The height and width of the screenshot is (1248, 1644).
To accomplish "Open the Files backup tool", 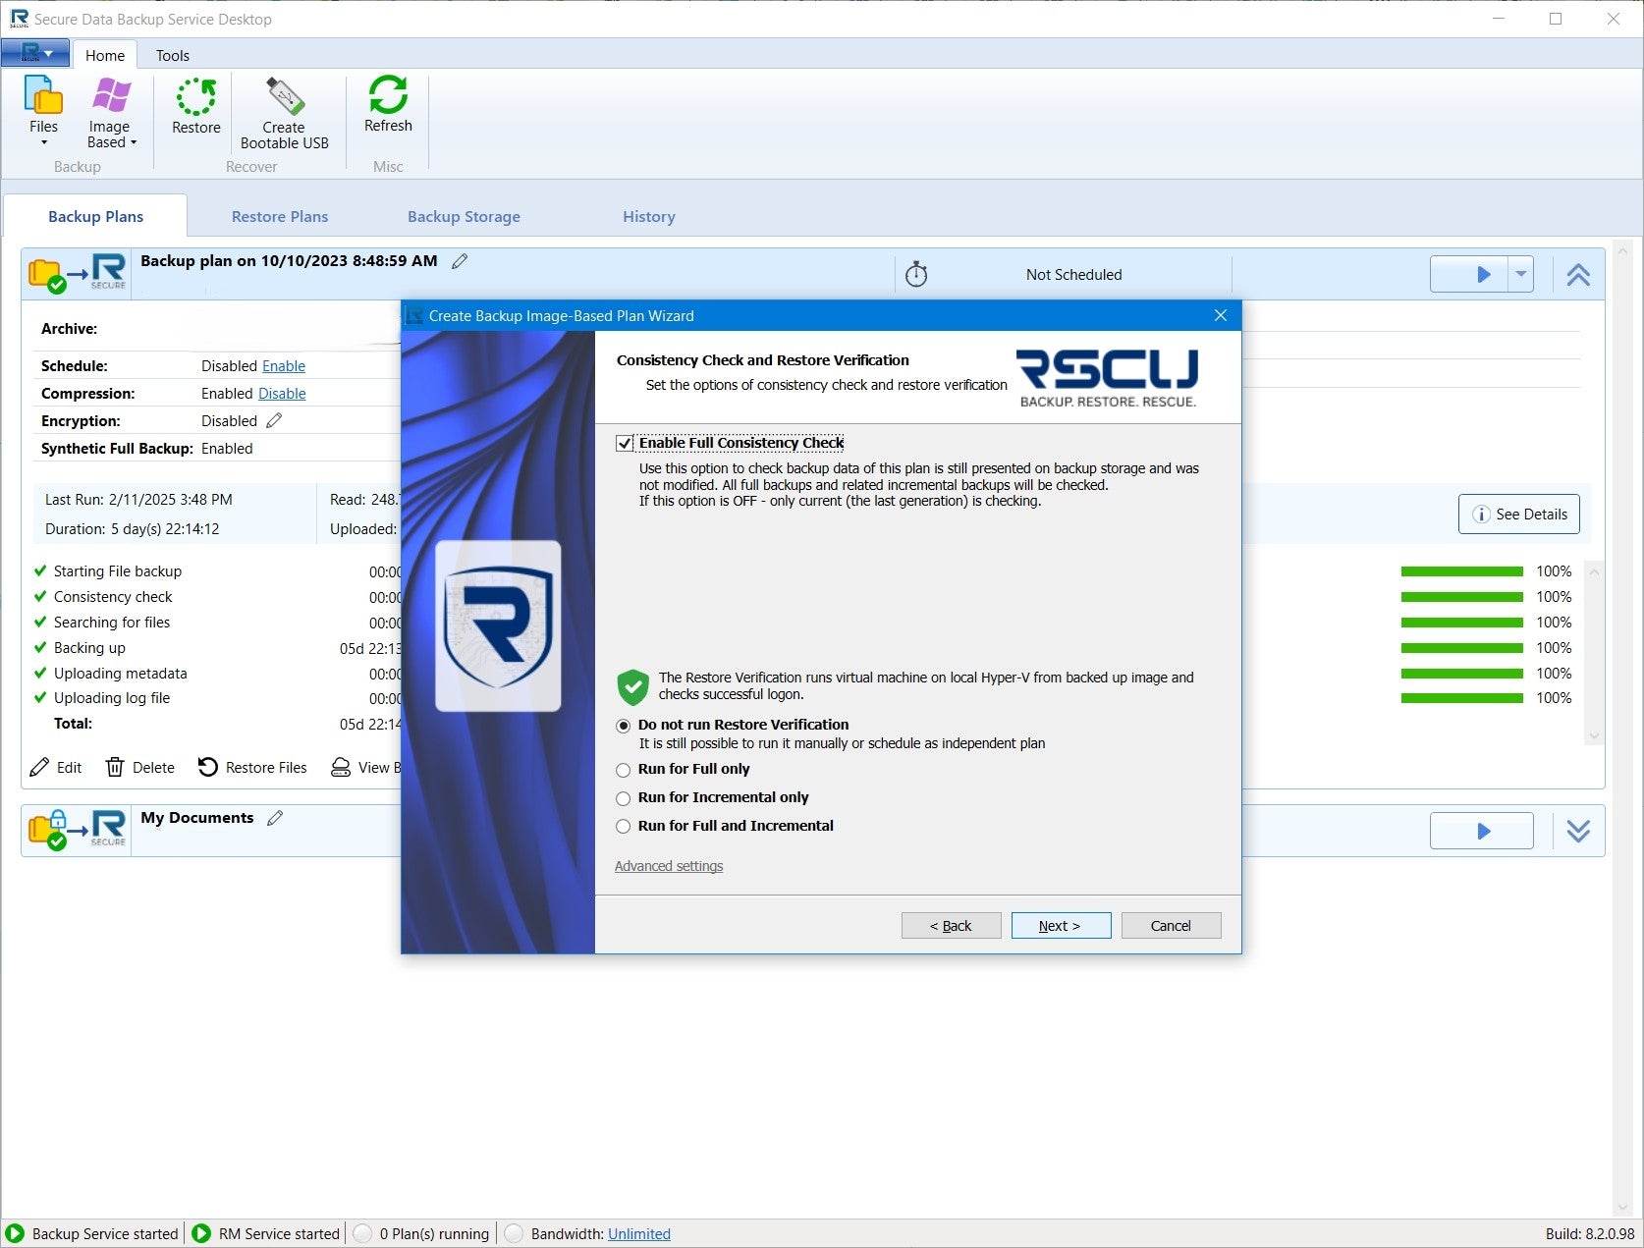I will click(43, 108).
